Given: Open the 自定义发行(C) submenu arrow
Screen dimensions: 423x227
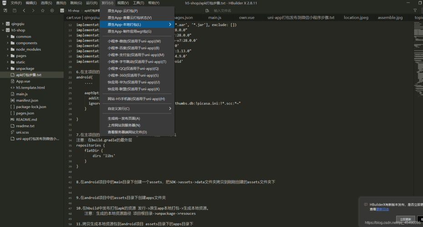Looking at the screenshot, I should click(x=170, y=109).
